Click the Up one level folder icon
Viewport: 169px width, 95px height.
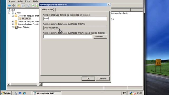(19, 6)
